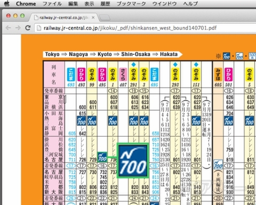The image size is (256, 205).
Task: Open the 編集 menu
Action: [73, 4]
